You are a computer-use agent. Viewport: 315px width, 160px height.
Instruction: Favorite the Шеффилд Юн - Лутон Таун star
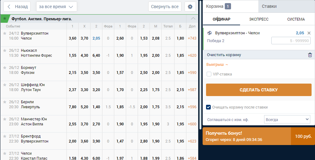pyautogui.click(x=5, y=85)
